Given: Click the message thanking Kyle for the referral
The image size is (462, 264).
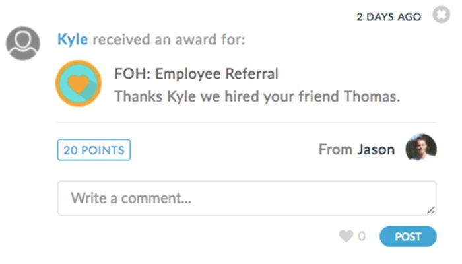Looking at the screenshot, I should (257, 96).
